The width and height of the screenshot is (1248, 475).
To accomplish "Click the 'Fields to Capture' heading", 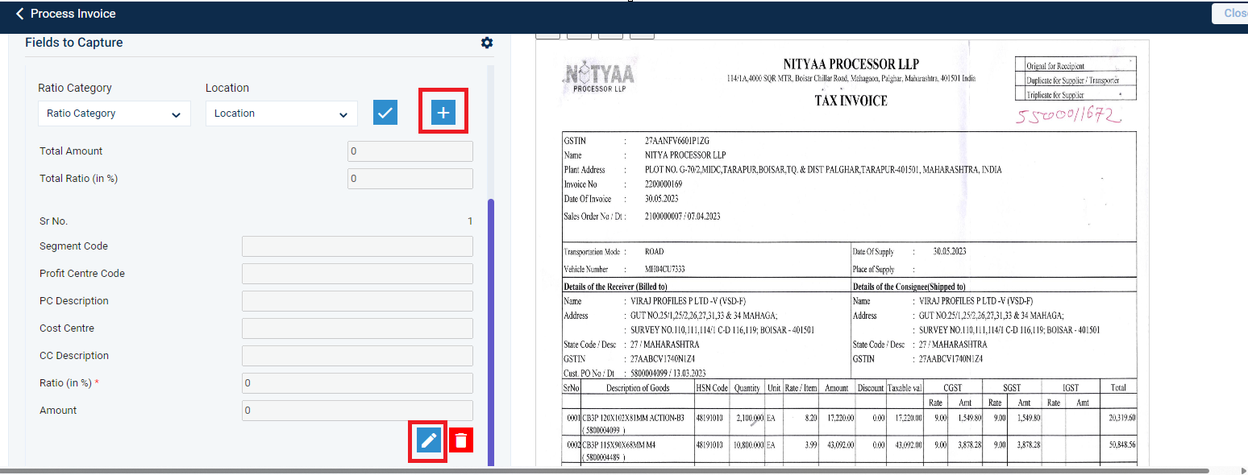I will [74, 43].
